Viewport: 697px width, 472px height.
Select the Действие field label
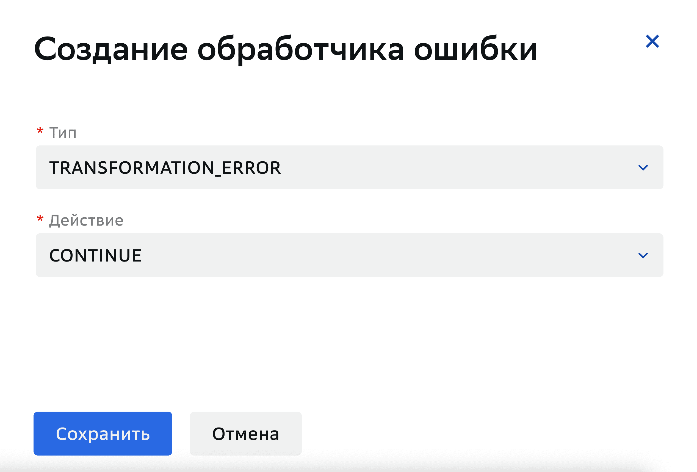click(x=86, y=220)
